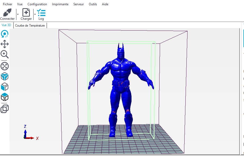Open the Imprimante menu
Screen dimensions: 244x156
pos(60,4)
